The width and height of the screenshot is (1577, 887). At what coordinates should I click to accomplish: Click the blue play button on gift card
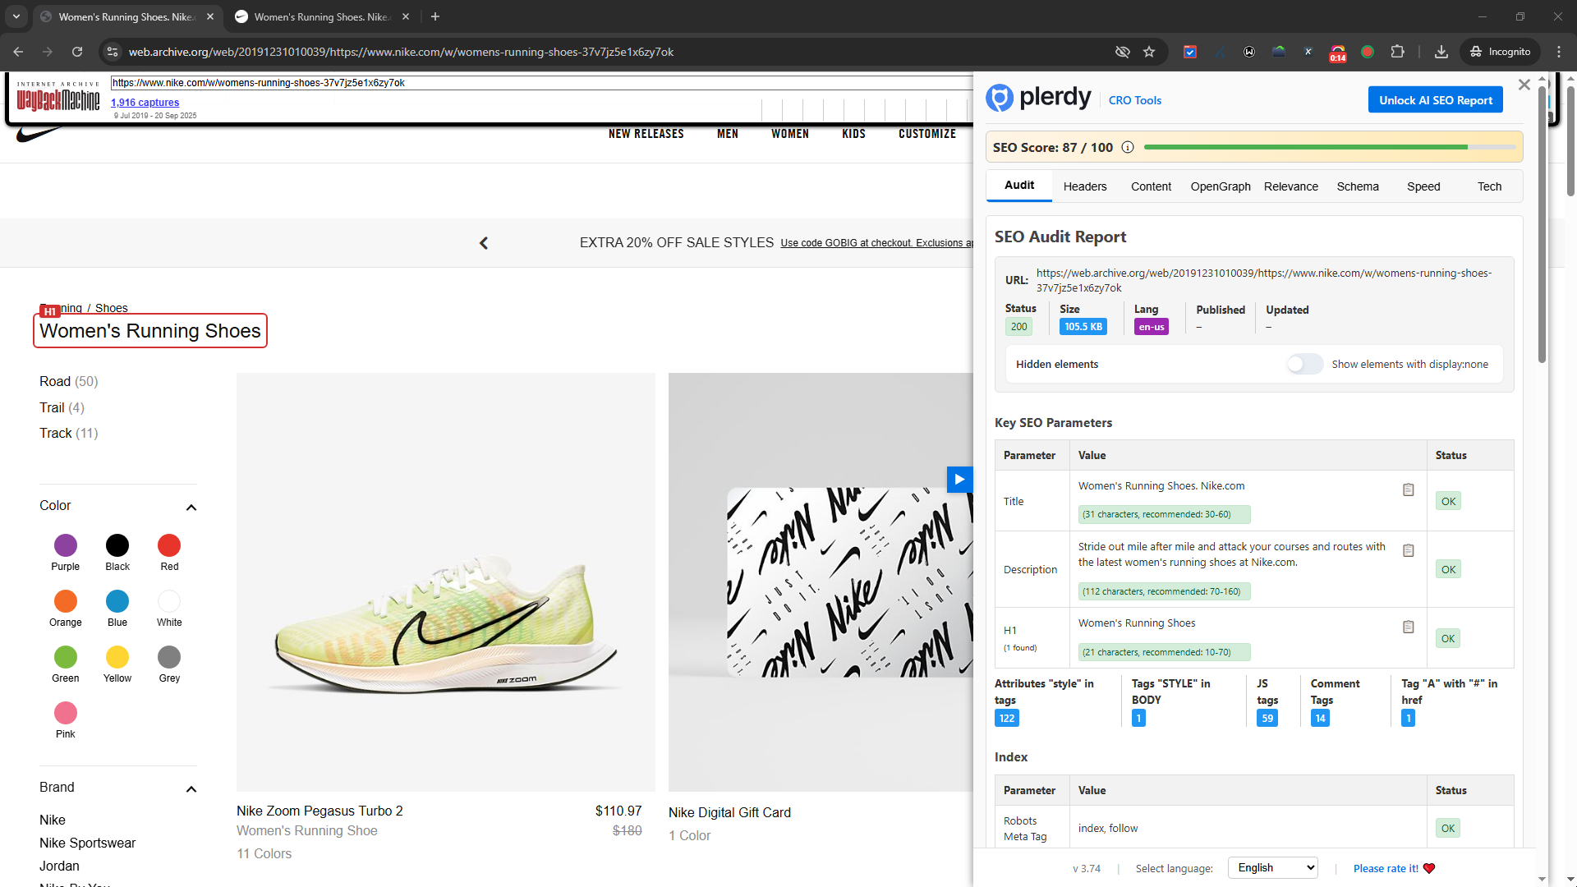(959, 479)
